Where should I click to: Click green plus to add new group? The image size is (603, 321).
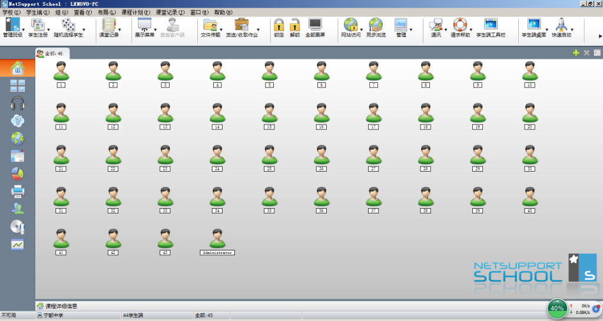tap(576, 53)
